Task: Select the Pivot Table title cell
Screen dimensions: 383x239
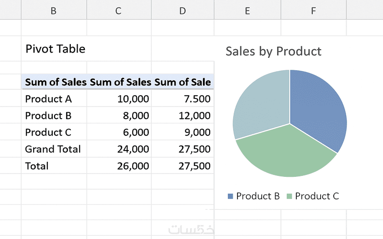Action: (x=55, y=49)
